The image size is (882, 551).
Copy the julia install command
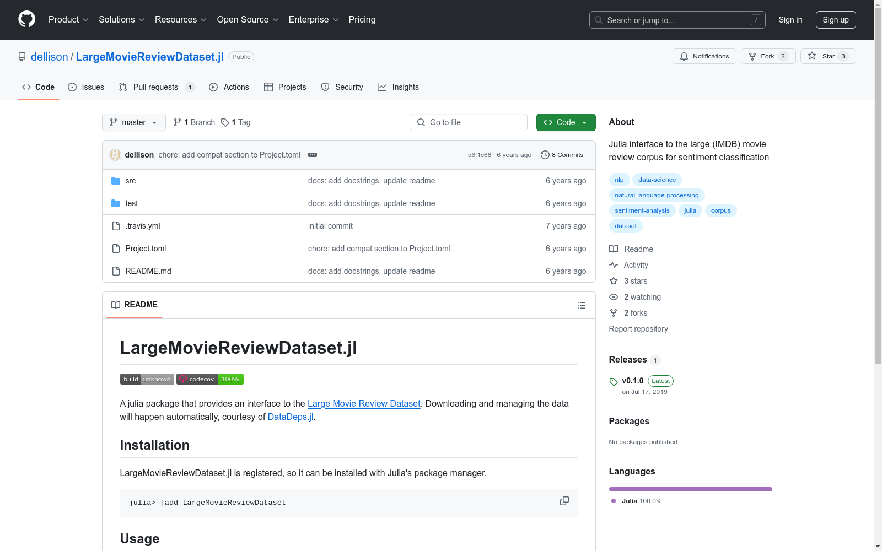pyautogui.click(x=564, y=501)
